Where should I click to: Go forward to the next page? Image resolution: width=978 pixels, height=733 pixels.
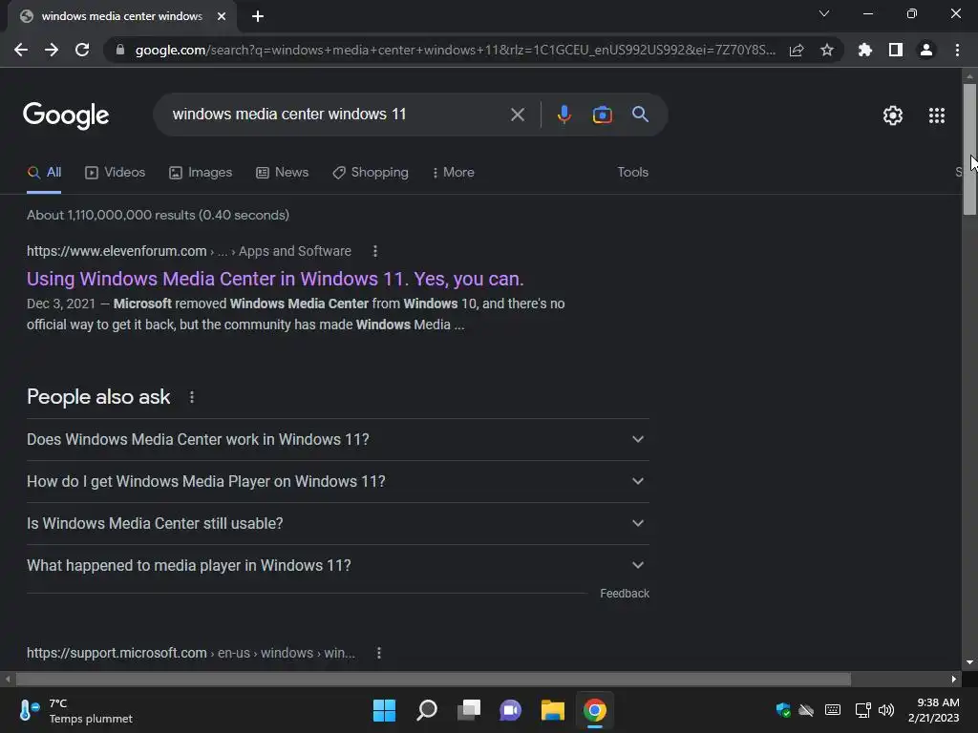coord(52,50)
